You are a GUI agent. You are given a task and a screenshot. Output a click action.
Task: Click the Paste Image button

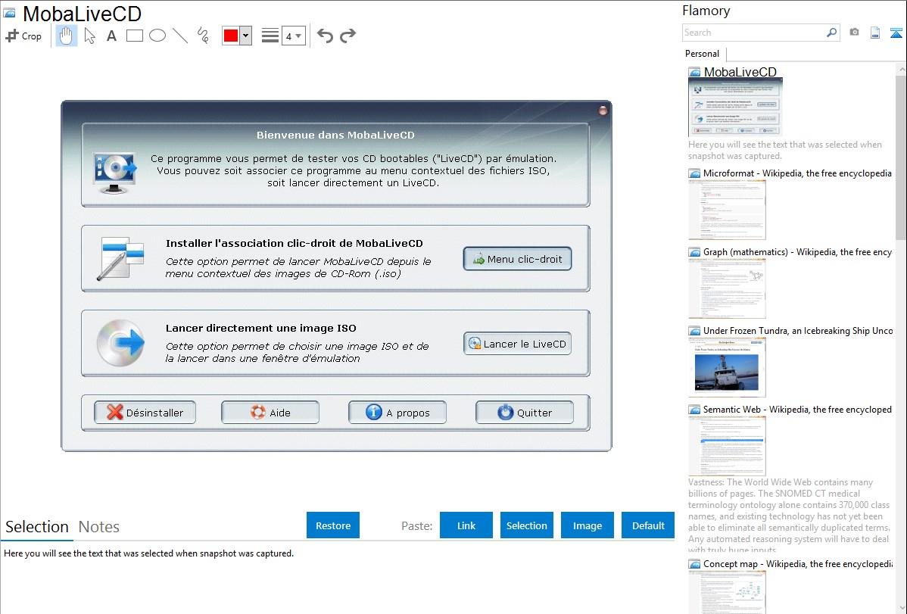point(587,525)
